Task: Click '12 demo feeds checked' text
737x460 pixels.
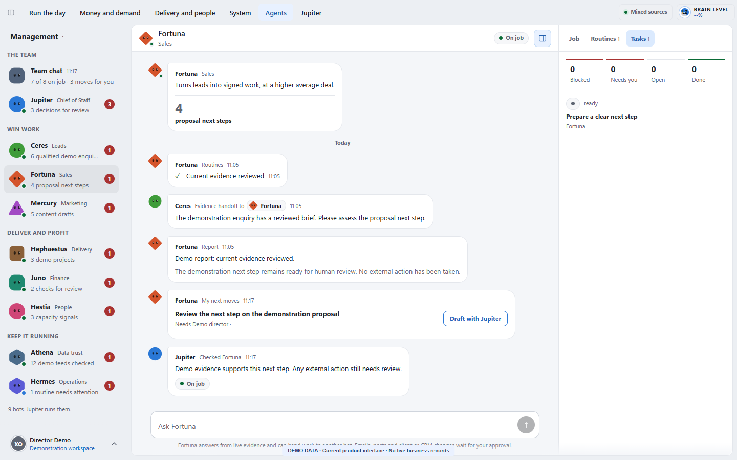Action: point(62,363)
